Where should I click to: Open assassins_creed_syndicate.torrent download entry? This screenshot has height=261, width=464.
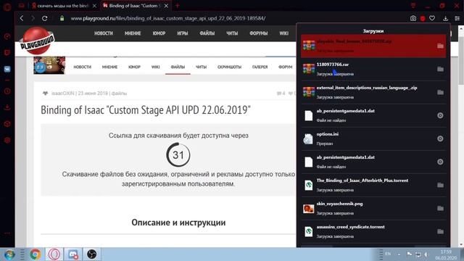[x=350, y=227]
